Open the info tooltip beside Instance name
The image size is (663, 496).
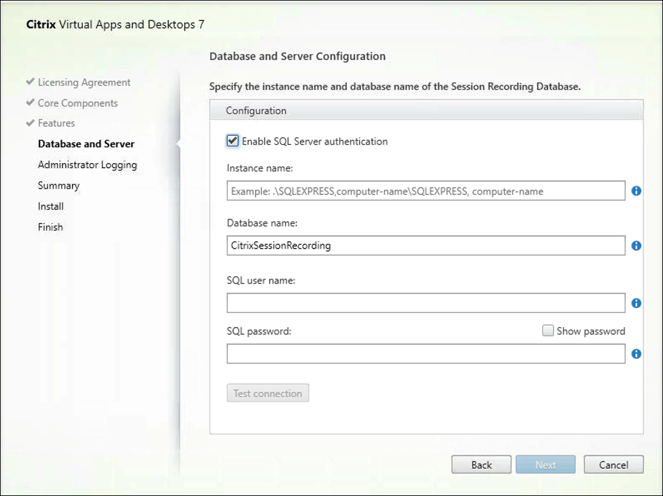tap(636, 191)
